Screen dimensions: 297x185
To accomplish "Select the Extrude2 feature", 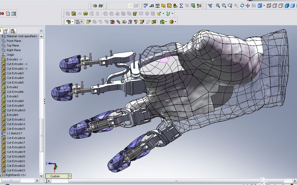I will point(12,87).
